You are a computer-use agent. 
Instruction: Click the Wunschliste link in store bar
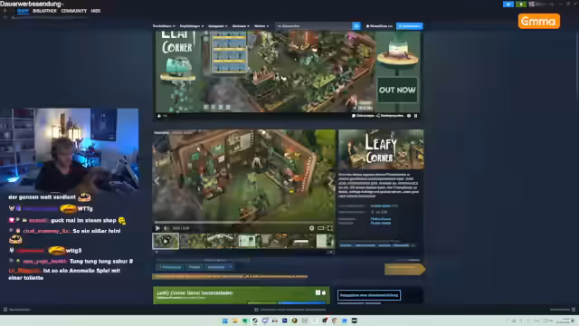click(379, 26)
